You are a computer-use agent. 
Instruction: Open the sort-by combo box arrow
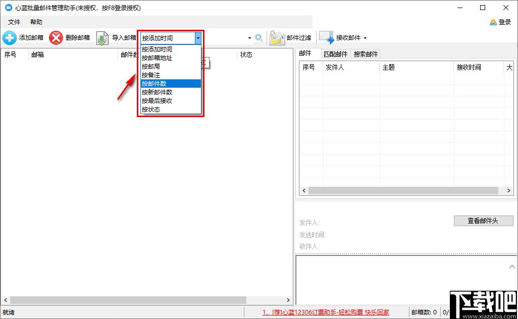pos(198,38)
